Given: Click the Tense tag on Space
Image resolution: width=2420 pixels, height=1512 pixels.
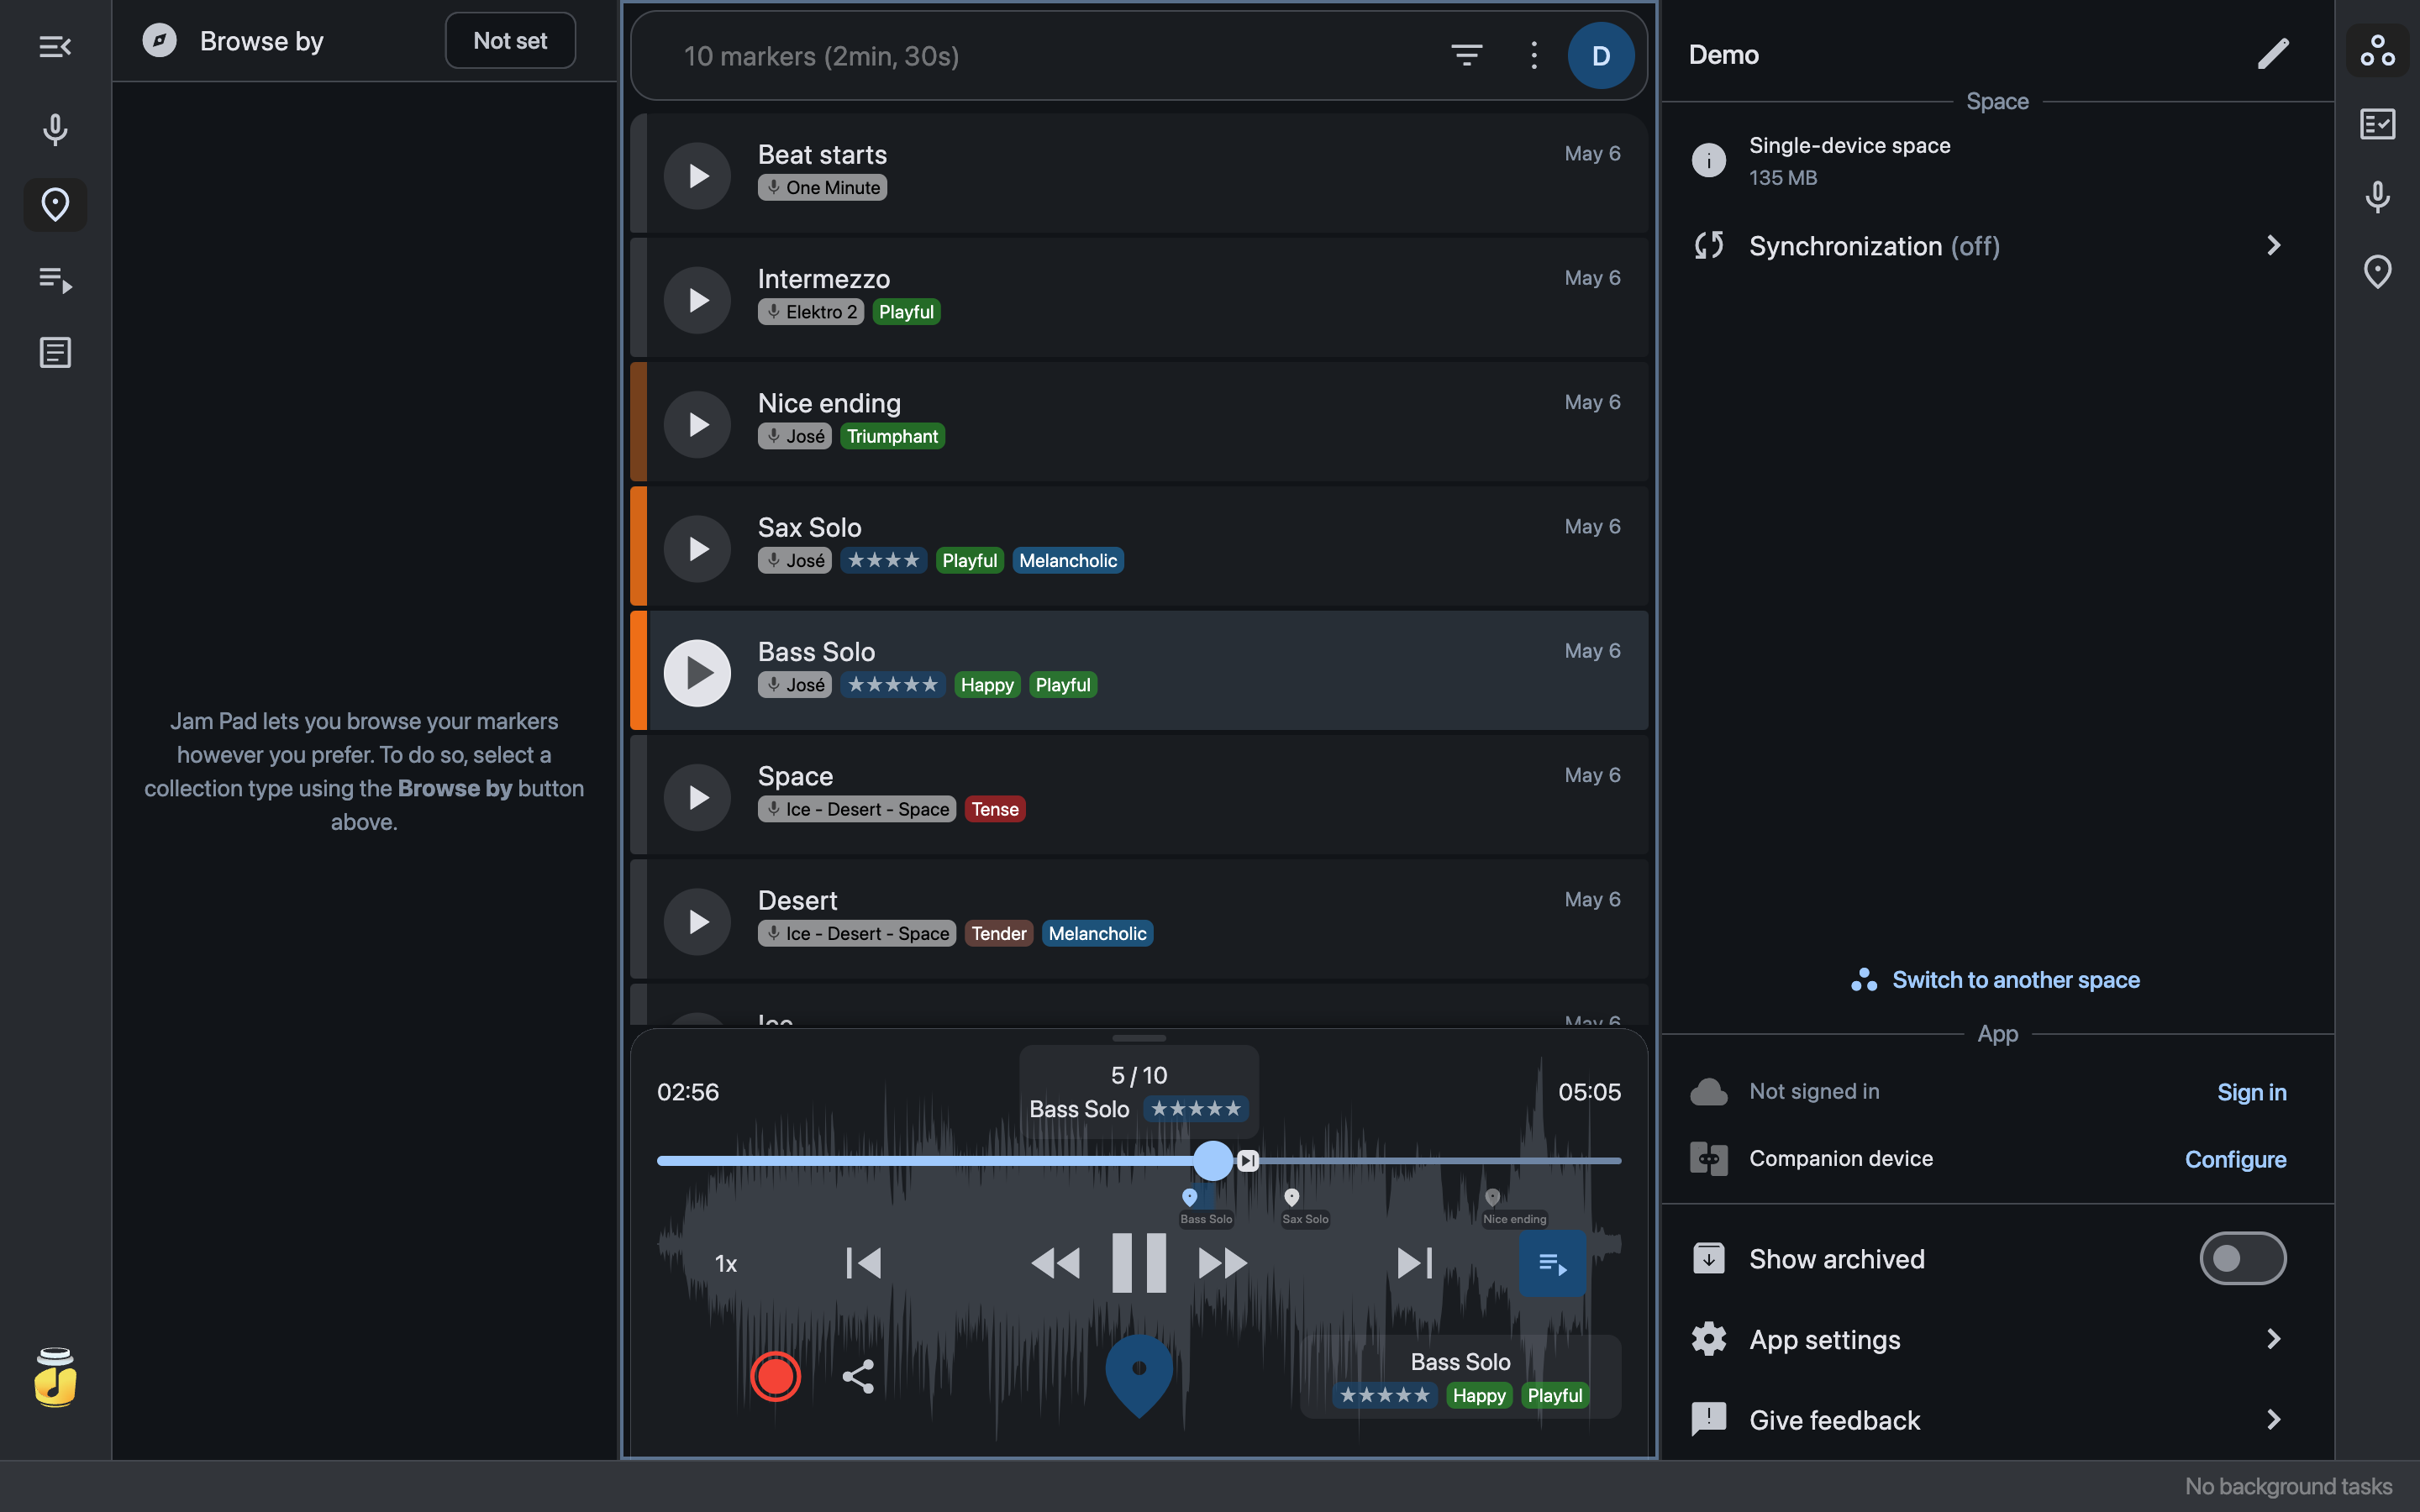Looking at the screenshot, I should 995,809.
